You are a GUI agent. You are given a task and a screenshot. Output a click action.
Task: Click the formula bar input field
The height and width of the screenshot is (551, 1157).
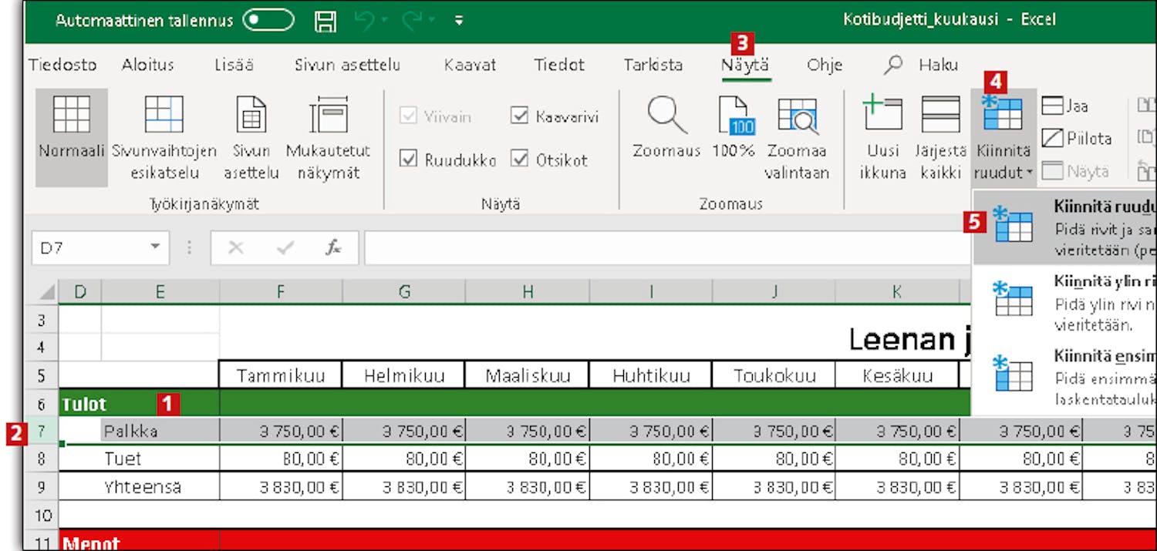(x=663, y=247)
